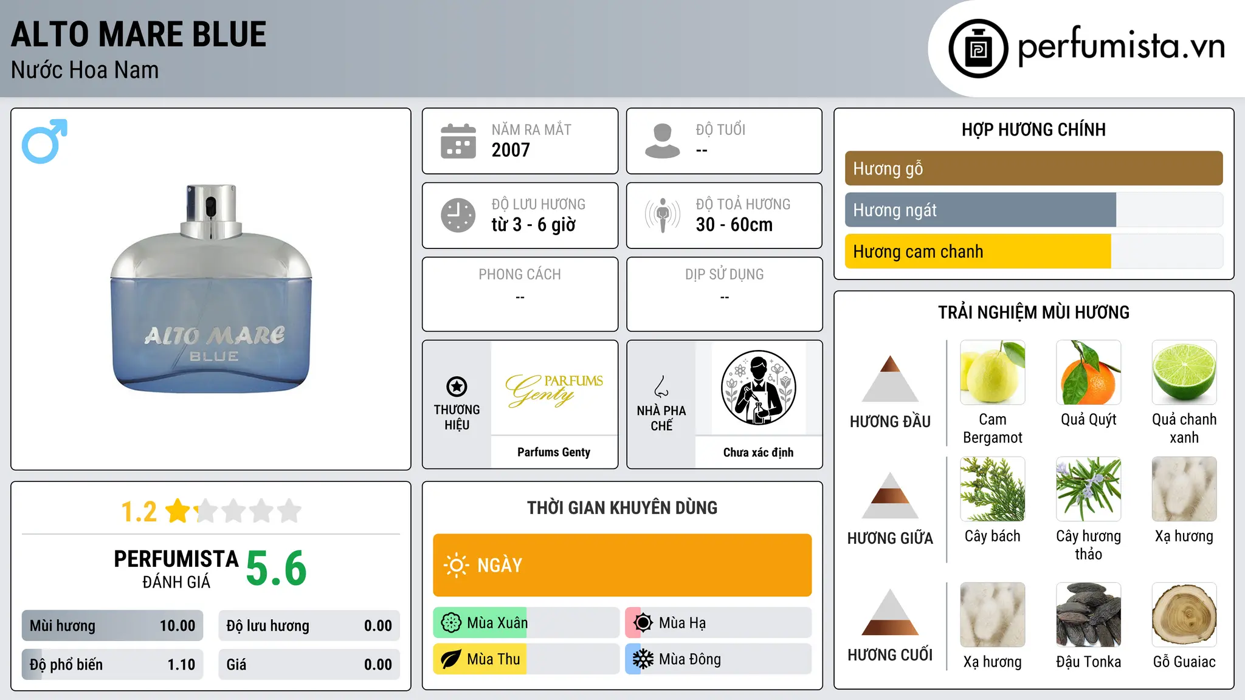The image size is (1245, 700).
Task: Click the Parfums Genty brand logo
Action: [554, 389]
